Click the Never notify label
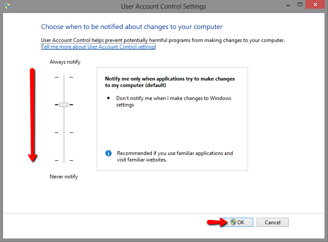The image size is (328, 242). 64,177
